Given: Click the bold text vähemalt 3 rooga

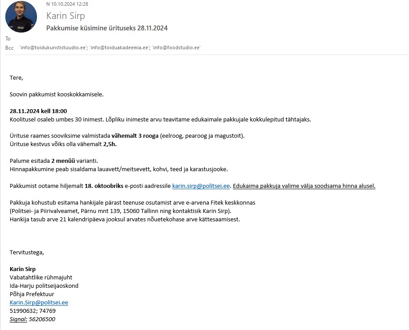Looking at the screenshot, I should [x=135, y=136].
